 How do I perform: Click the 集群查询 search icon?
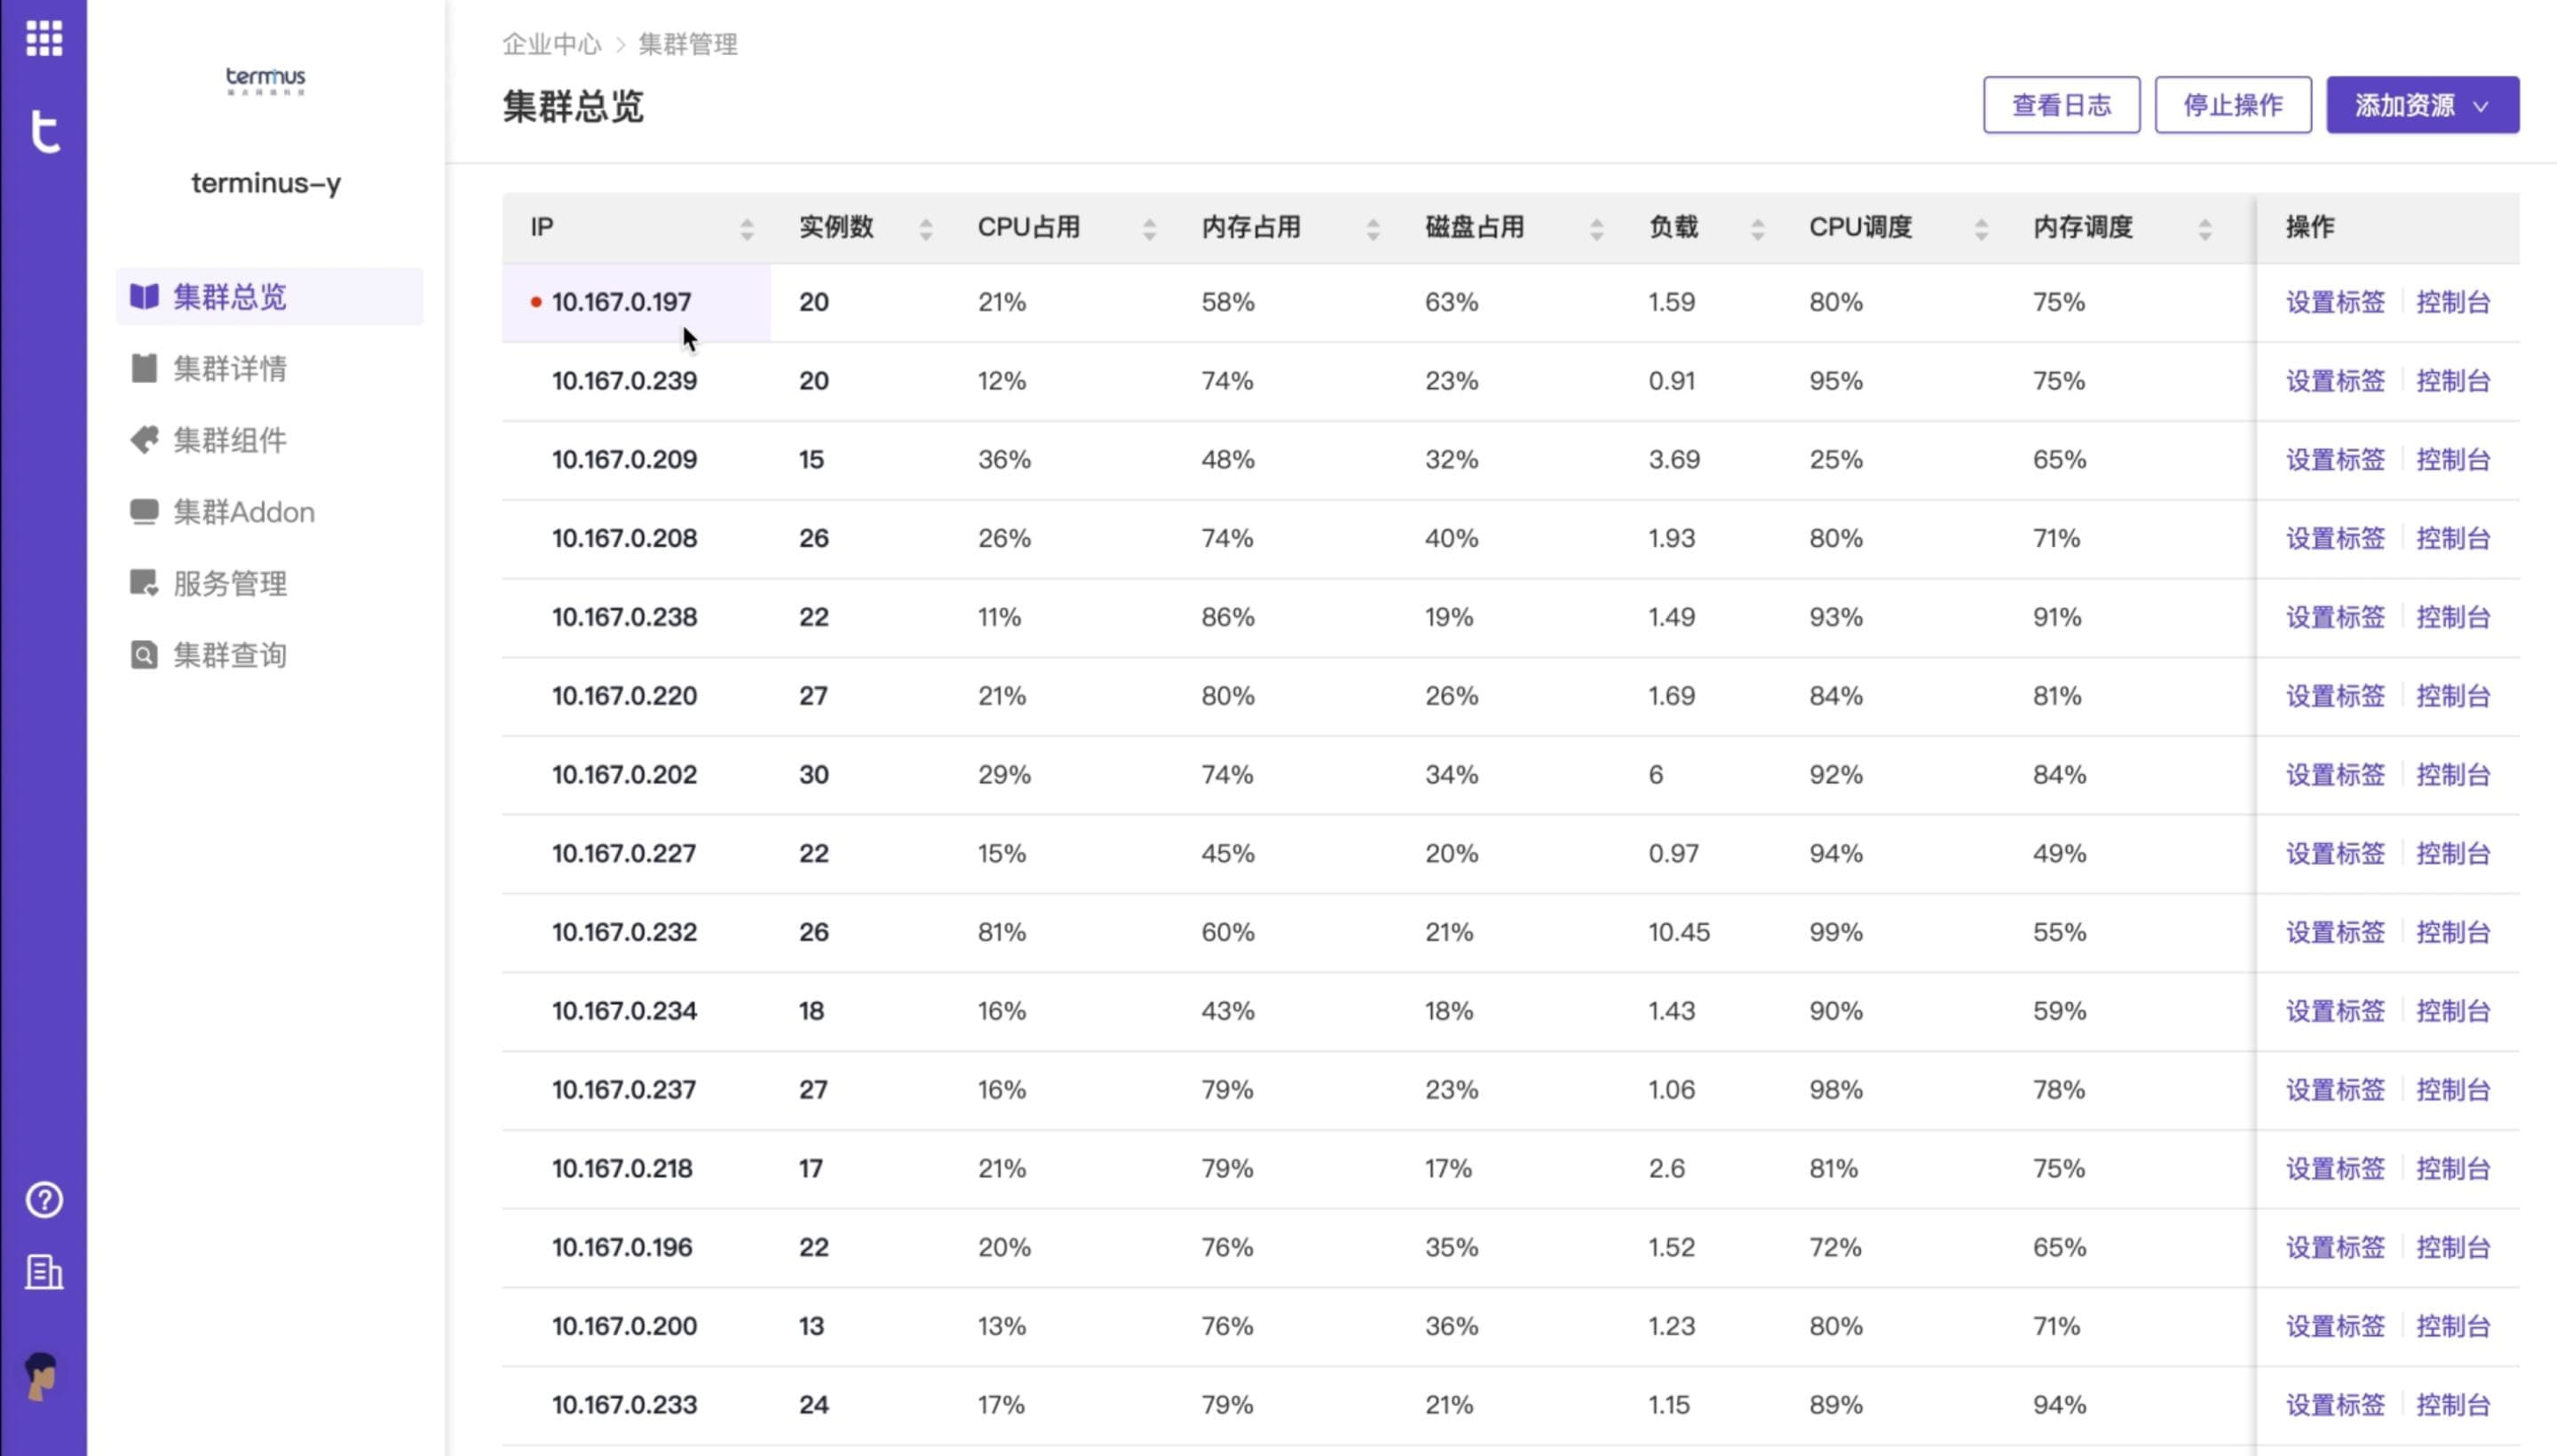144,655
